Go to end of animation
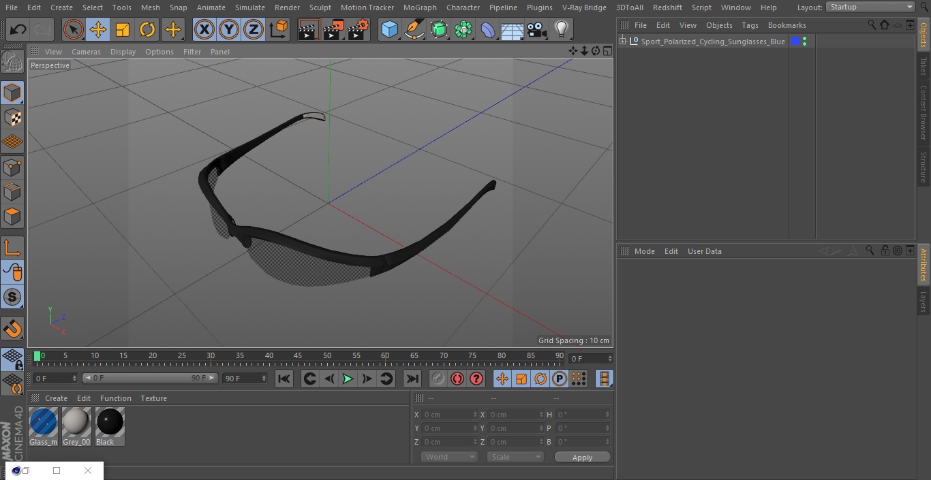 click(x=412, y=379)
